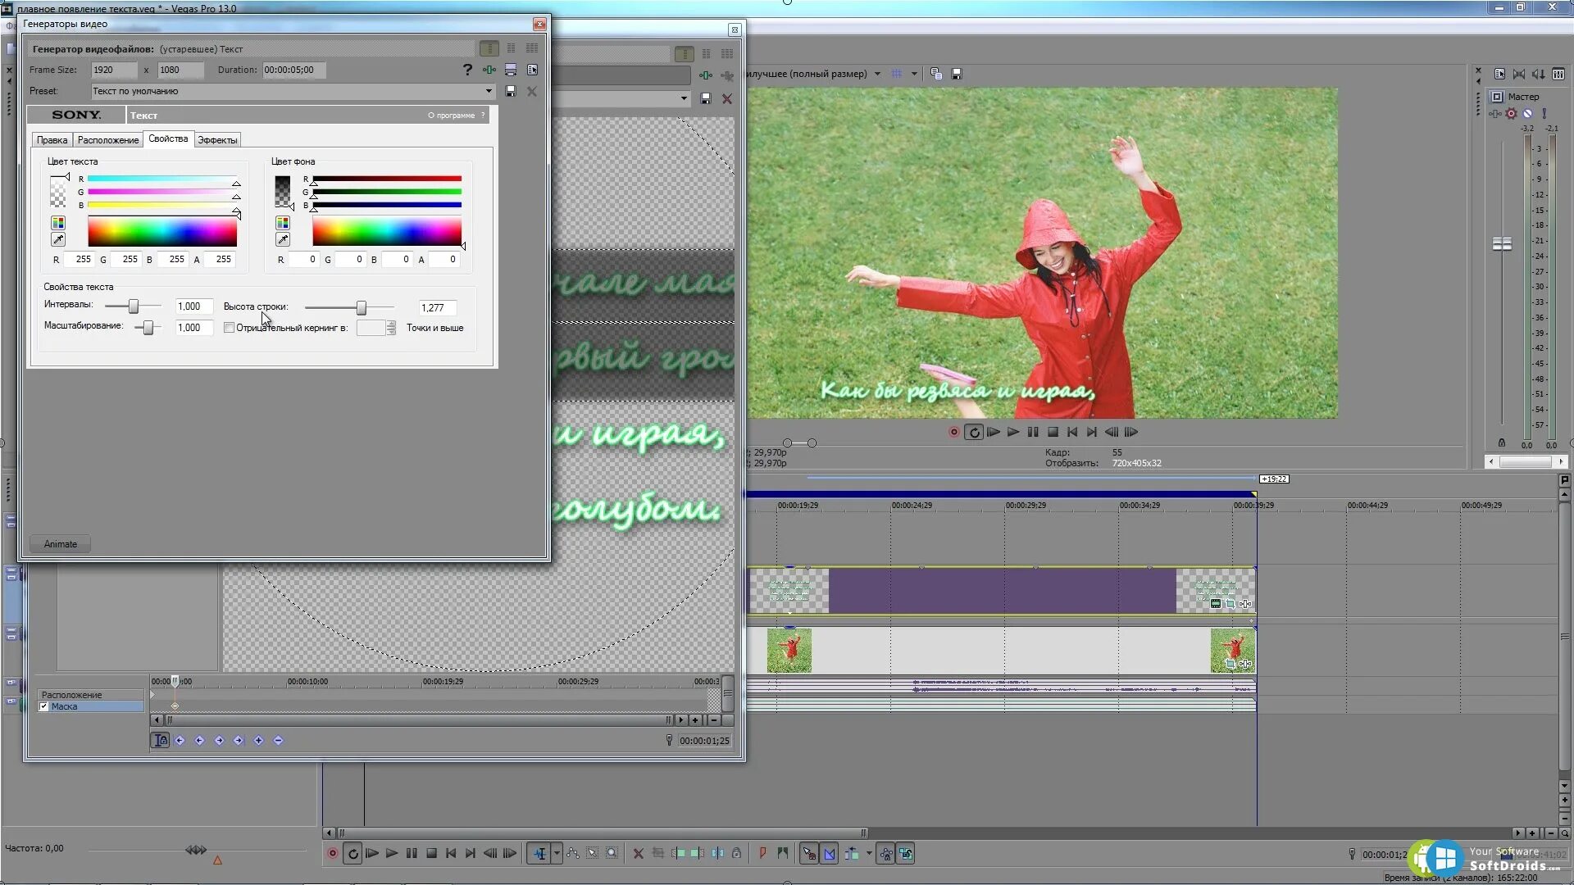Toggle Отрицательный кернинг checkbox
The width and height of the screenshot is (1574, 885).
point(230,328)
